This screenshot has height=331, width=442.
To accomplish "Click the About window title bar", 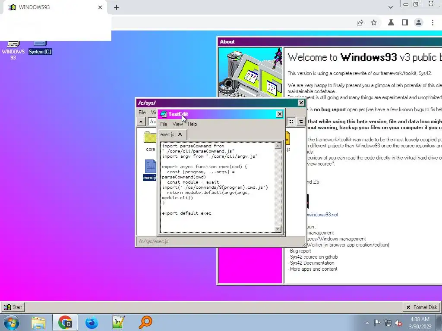I will [x=329, y=42].
